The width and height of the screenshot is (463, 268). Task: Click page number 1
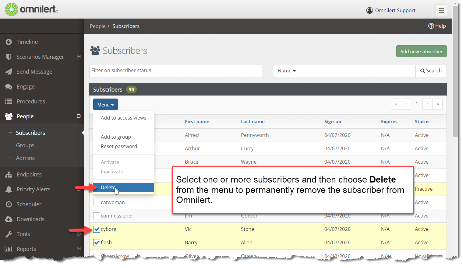(417, 104)
